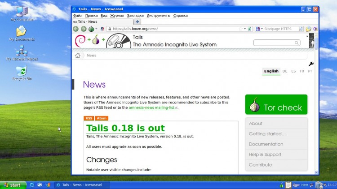Click the magnifier icon in site search
The width and height of the screenshot is (337, 189).
297,43
